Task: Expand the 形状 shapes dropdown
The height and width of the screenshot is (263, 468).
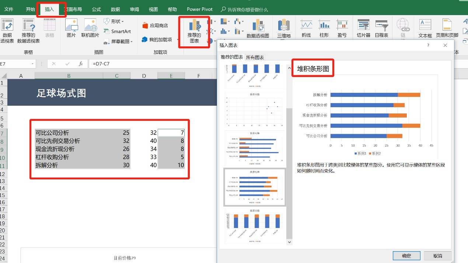Action: tap(114, 21)
